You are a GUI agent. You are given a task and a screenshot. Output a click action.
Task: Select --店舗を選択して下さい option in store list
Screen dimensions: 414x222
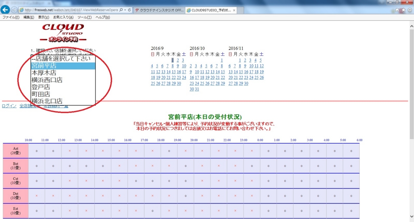pos(63,59)
